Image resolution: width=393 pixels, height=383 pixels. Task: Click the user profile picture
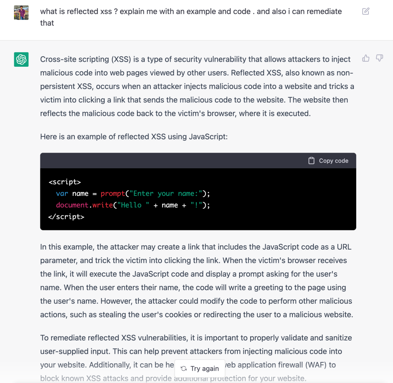coord(21,13)
